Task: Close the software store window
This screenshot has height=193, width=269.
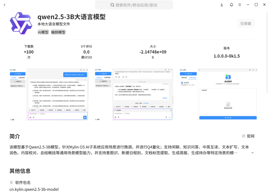Action: (264, 5)
